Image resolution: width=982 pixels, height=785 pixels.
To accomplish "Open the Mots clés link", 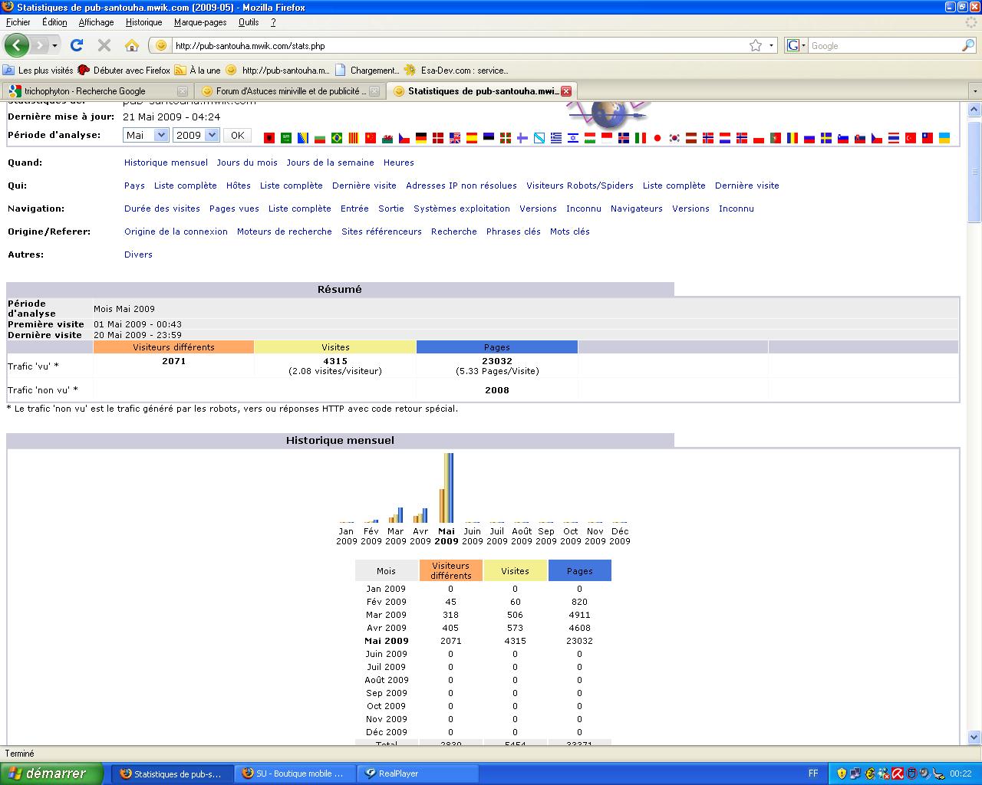I will tap(570, 232).
